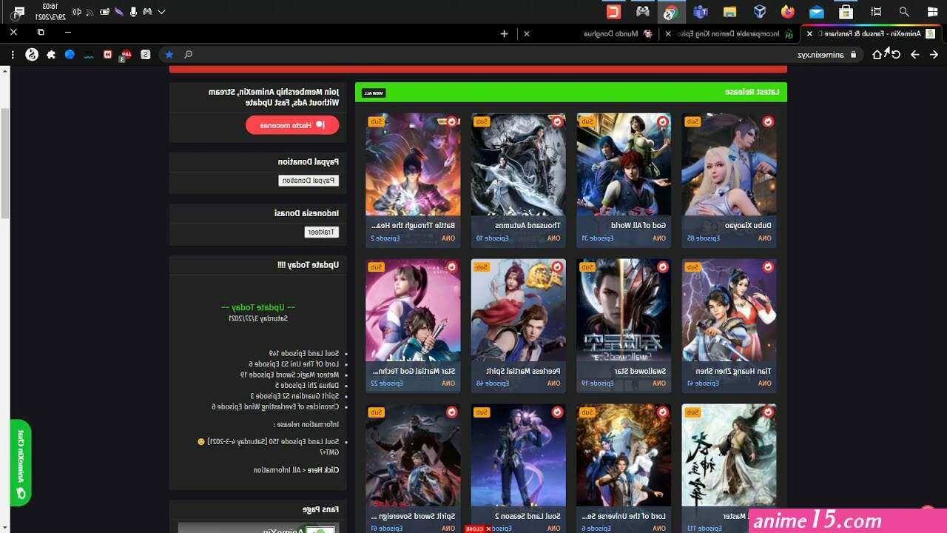
Task: Click the gray S extension icon
Action: (x=146, y=54)
